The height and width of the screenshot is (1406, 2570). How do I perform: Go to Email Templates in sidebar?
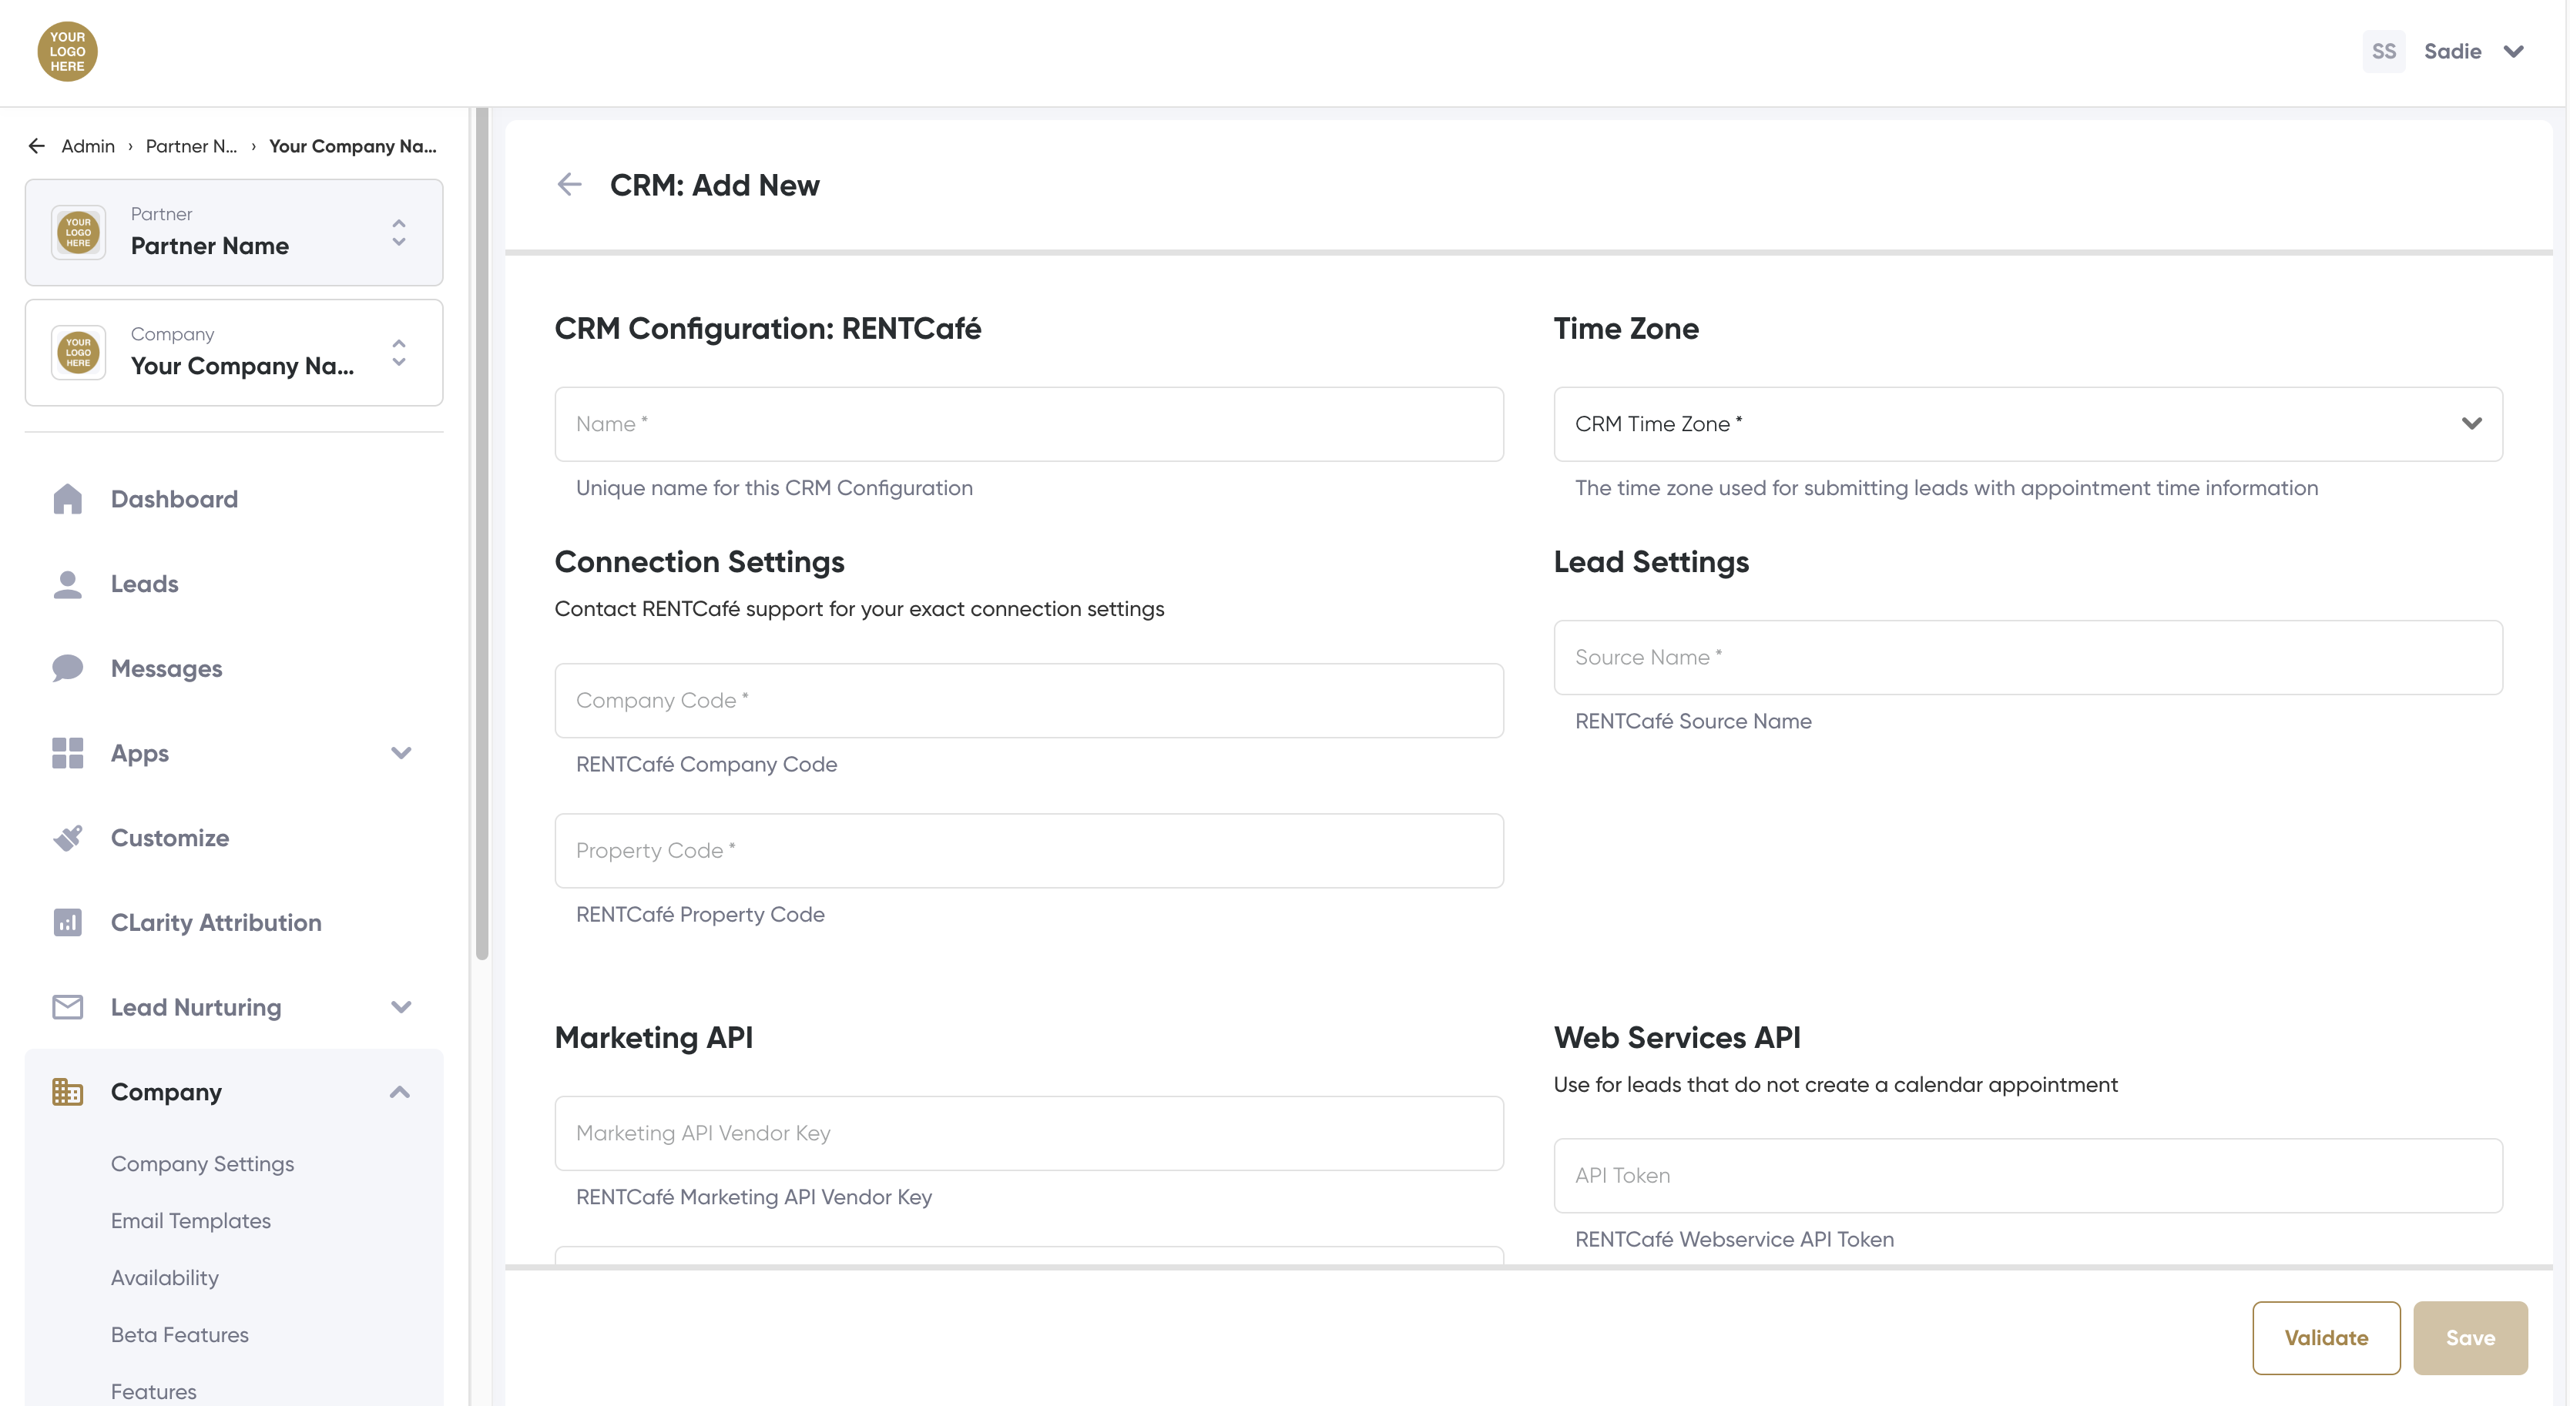(x=190, y=1220)
